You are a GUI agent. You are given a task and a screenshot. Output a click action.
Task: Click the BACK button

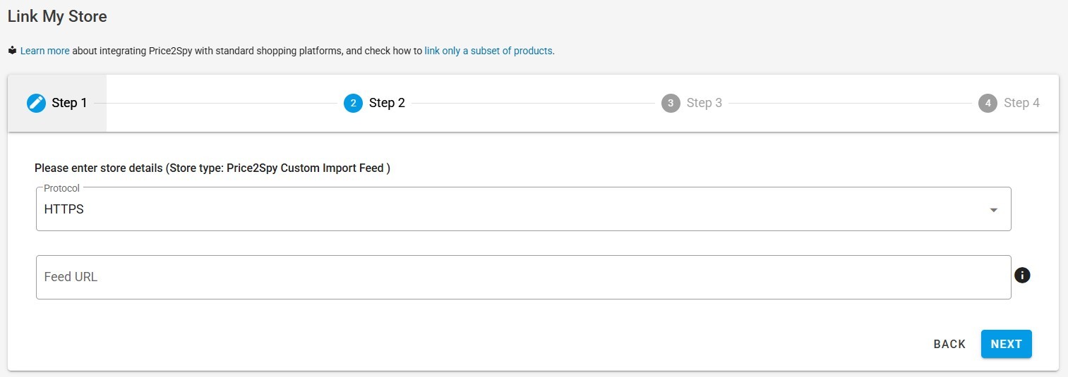(949, 344)
